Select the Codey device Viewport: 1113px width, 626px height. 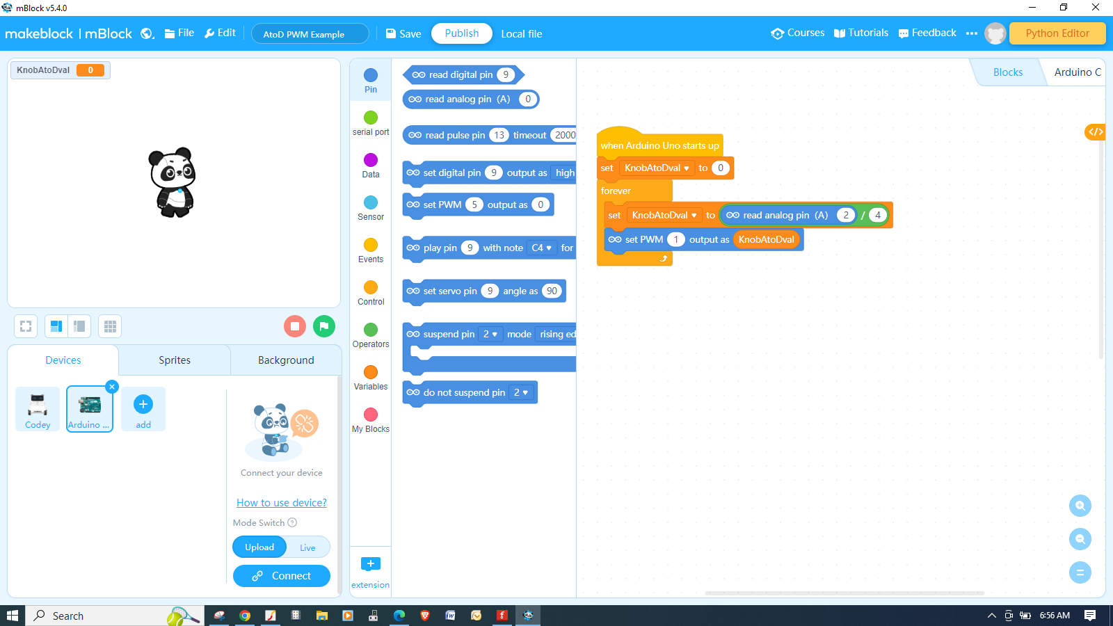(38, 409)
